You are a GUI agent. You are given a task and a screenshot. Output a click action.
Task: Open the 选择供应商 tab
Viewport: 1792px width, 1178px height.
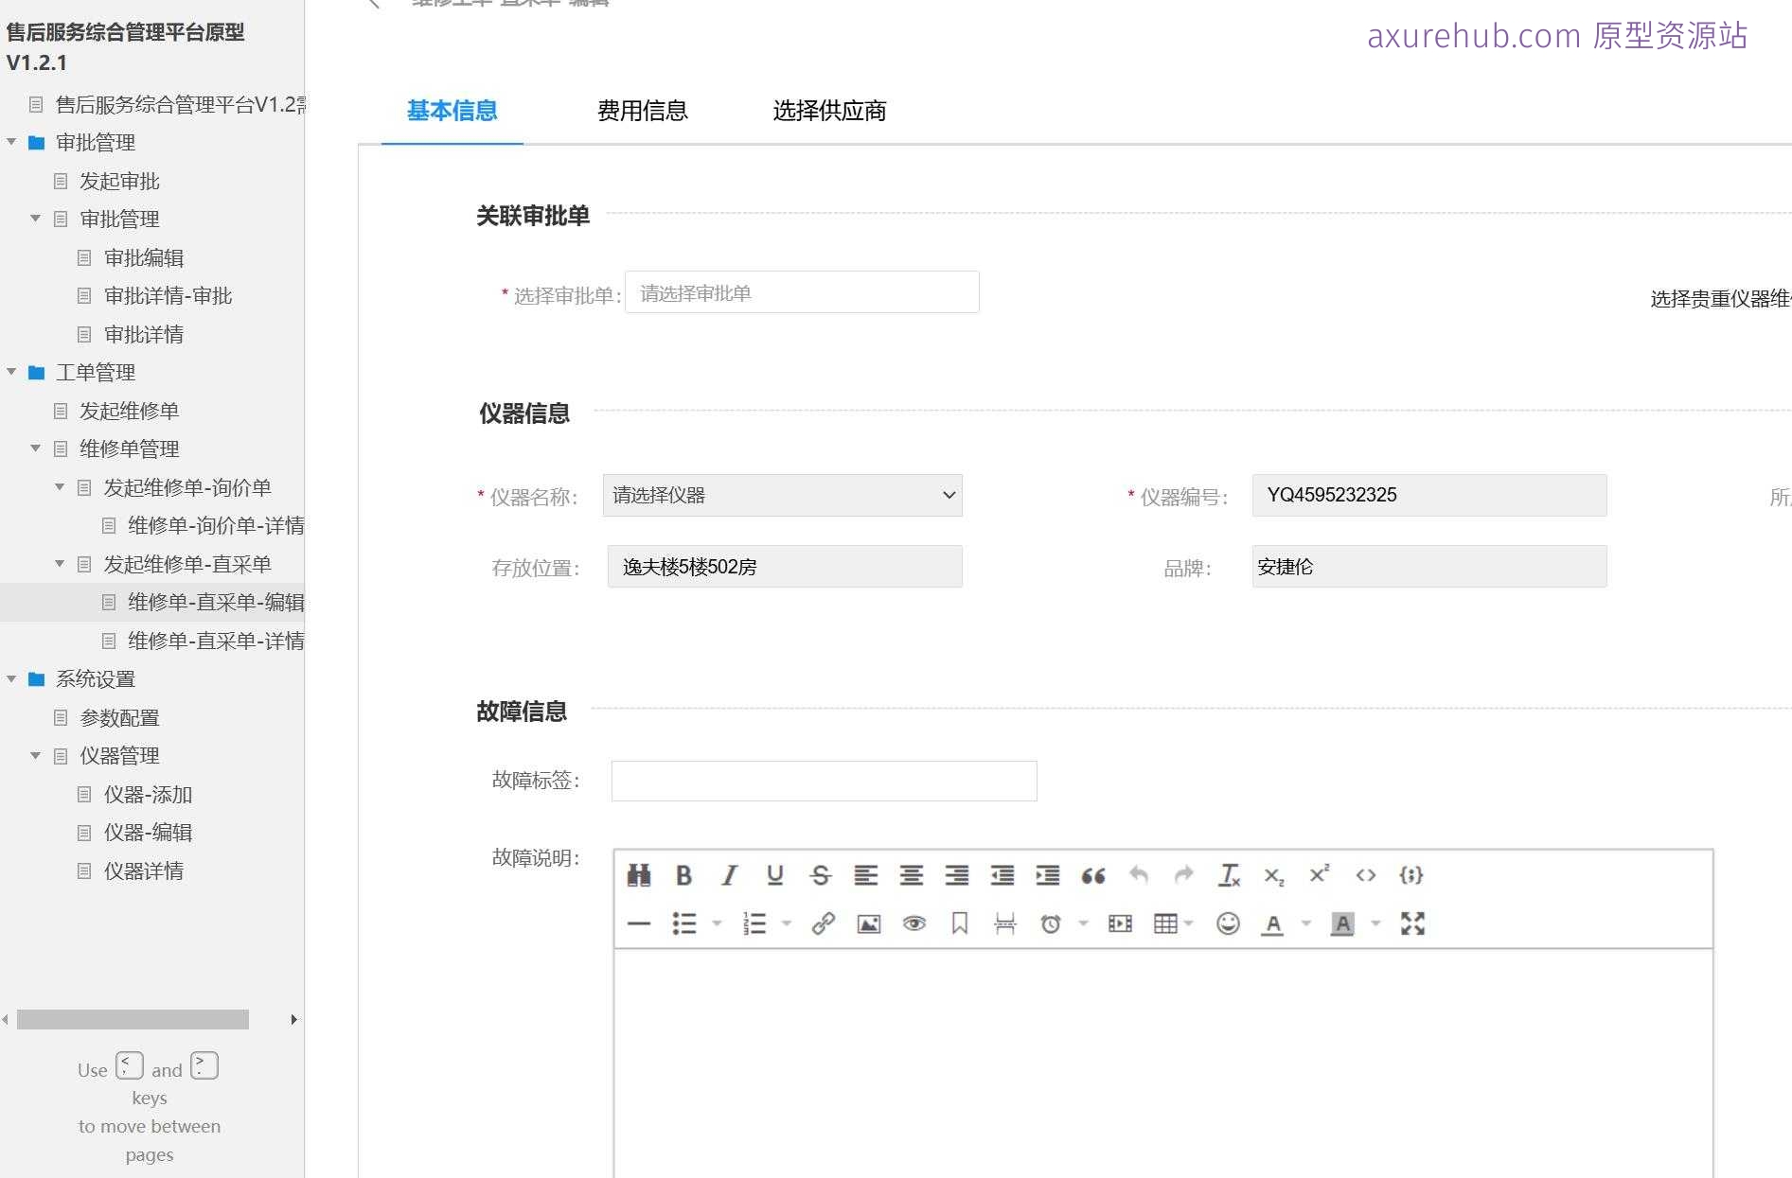(x=828, y=111)
